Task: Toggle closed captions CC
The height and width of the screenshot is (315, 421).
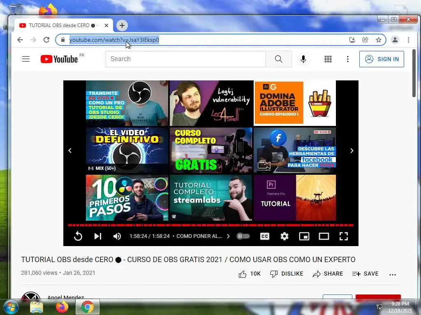Action: (x=265, y=236)
